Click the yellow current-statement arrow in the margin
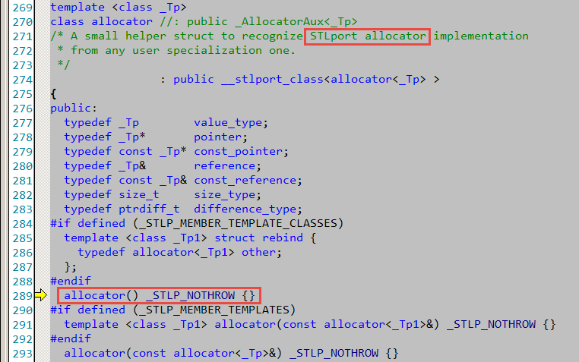 pyautogui.click(x=40, y=295)
